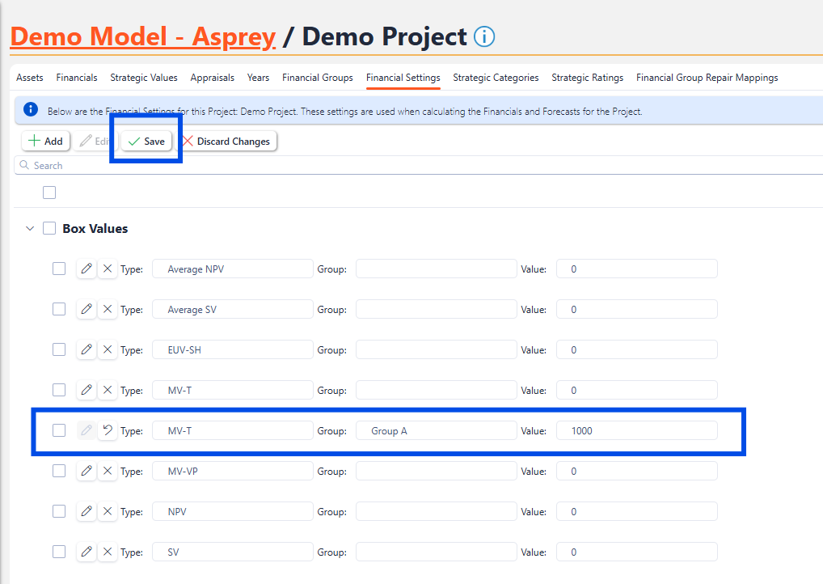
Task: Click undo icon on Group A row
Action: 108,430
